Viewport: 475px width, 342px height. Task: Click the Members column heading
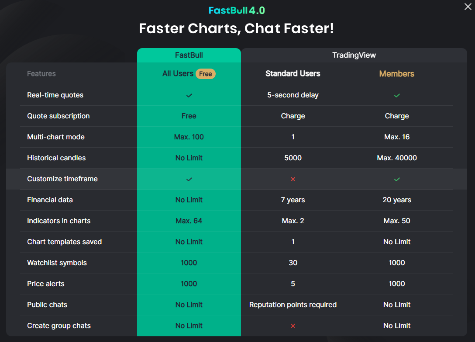pyautogui.click(x=396, y=74)
